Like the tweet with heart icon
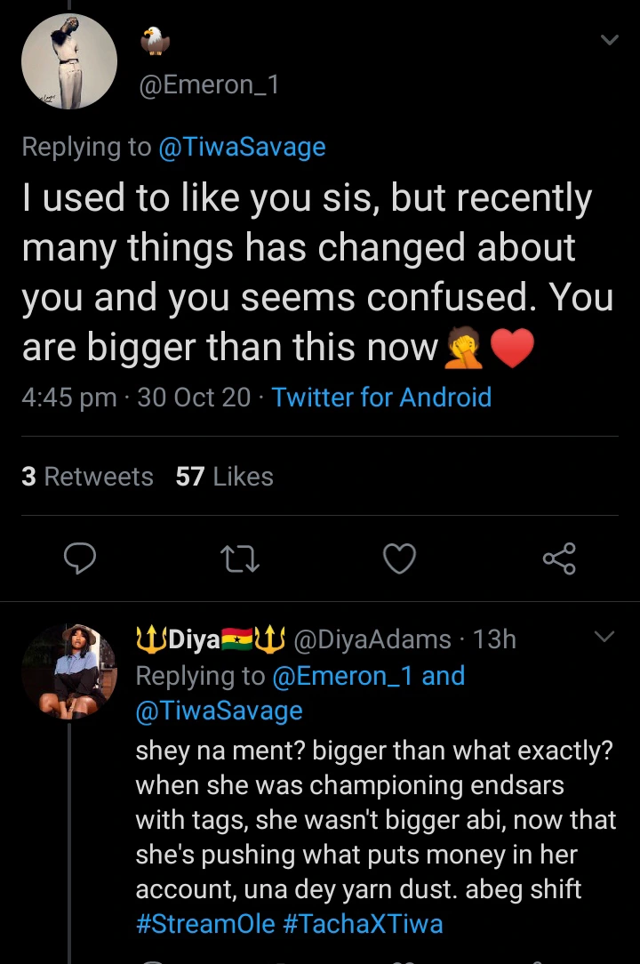The width and height of the screenshot is (640, 964). (399, 558)
